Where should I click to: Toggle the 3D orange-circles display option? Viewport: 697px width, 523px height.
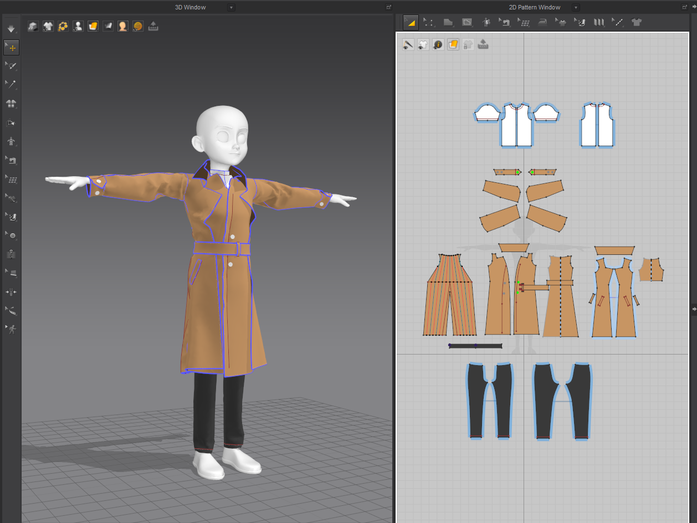[63, 26]
